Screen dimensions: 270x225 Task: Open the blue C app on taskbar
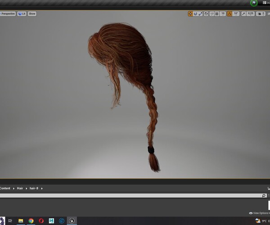pyautogui.click(x=62, y=220)
